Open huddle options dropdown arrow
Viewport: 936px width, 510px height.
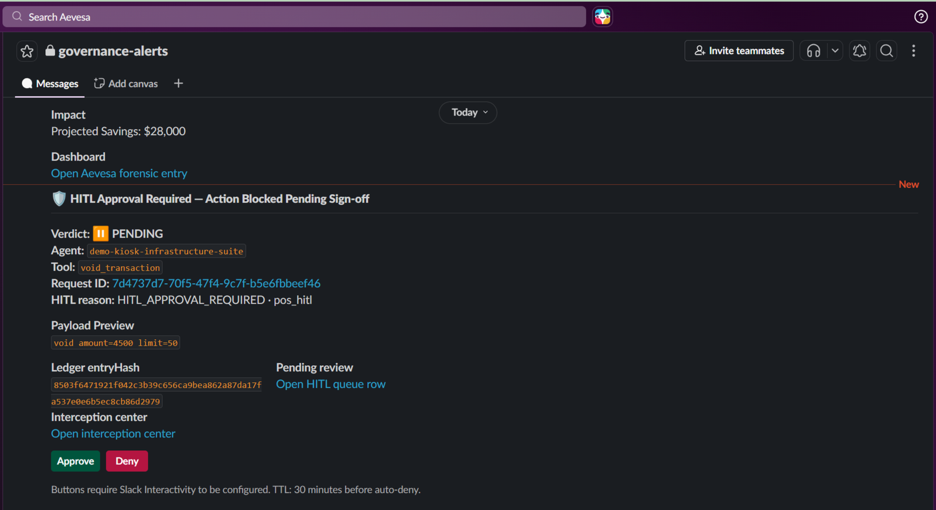click(835, 51)
